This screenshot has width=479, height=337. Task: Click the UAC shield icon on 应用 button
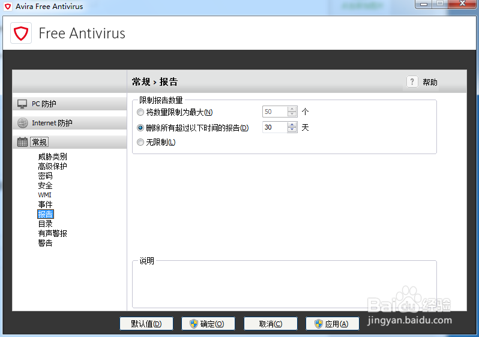tap(319, 324)
